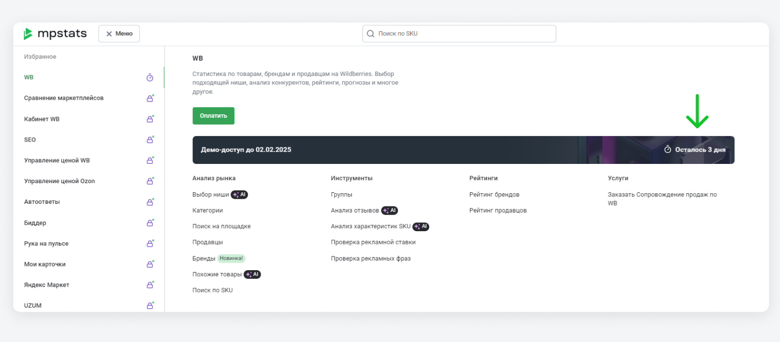Click AI badge next to Выбор ниши
The width and height of the screenshot is (780, 342).
[x=239, y=195]
